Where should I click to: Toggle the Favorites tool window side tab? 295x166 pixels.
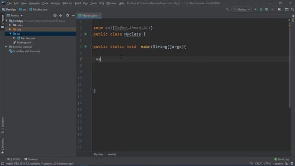coord(2,146)
